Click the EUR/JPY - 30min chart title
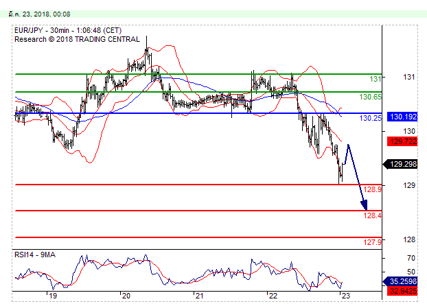This screenshot has height=306, width=427. 68,30
